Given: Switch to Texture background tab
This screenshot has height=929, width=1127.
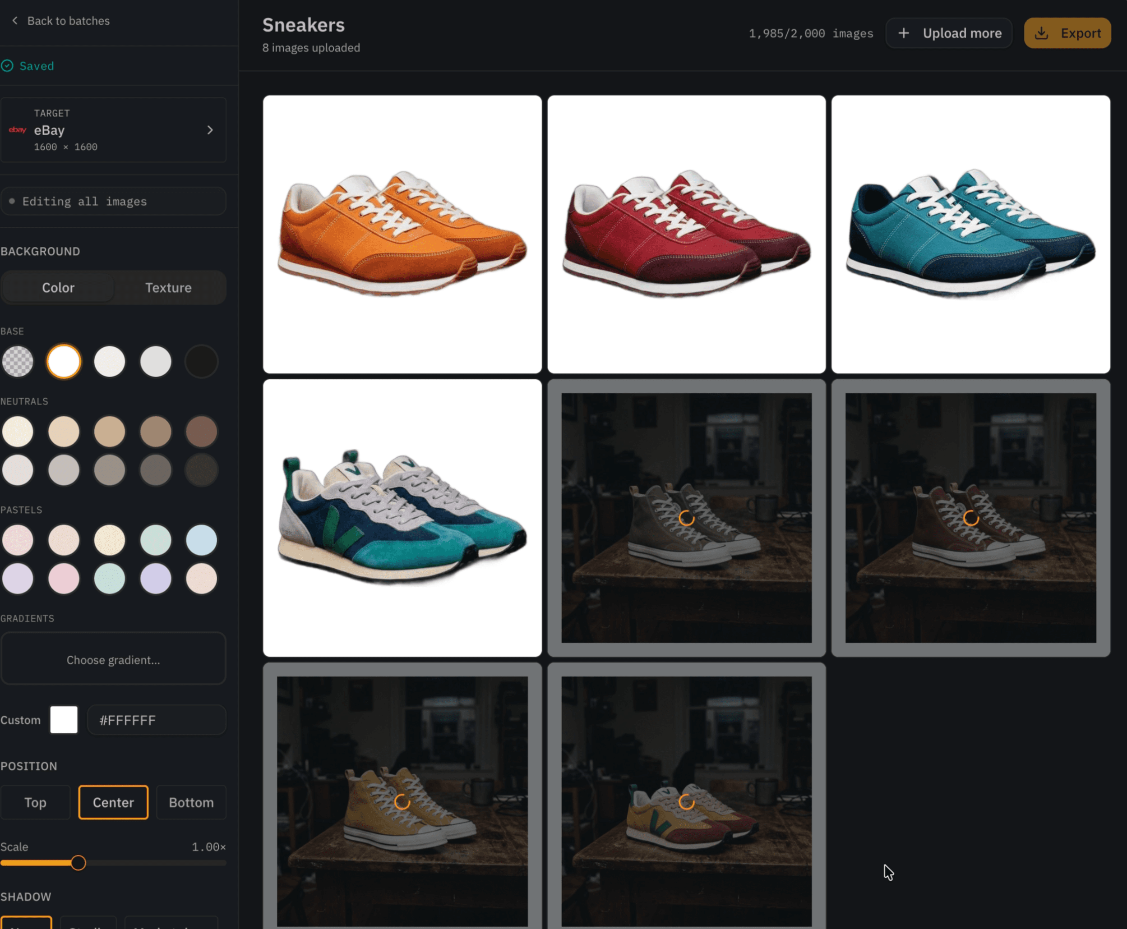Looking at the screenshot, I should tap(168, 287).
